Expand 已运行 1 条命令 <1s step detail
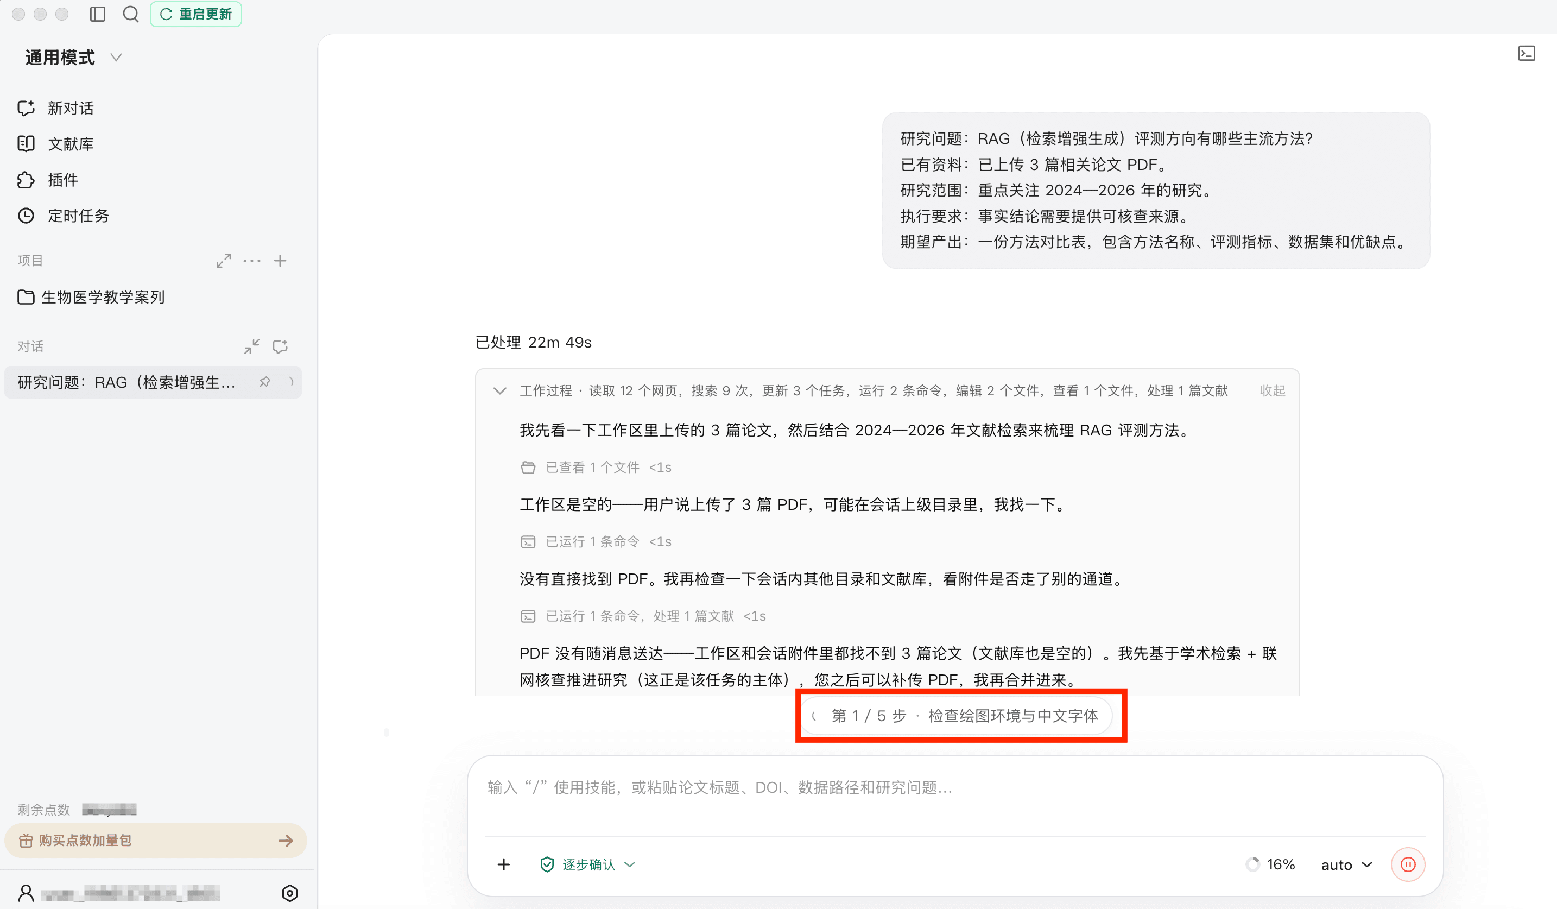Screen dimensions: 1557x909 [596, 542]
